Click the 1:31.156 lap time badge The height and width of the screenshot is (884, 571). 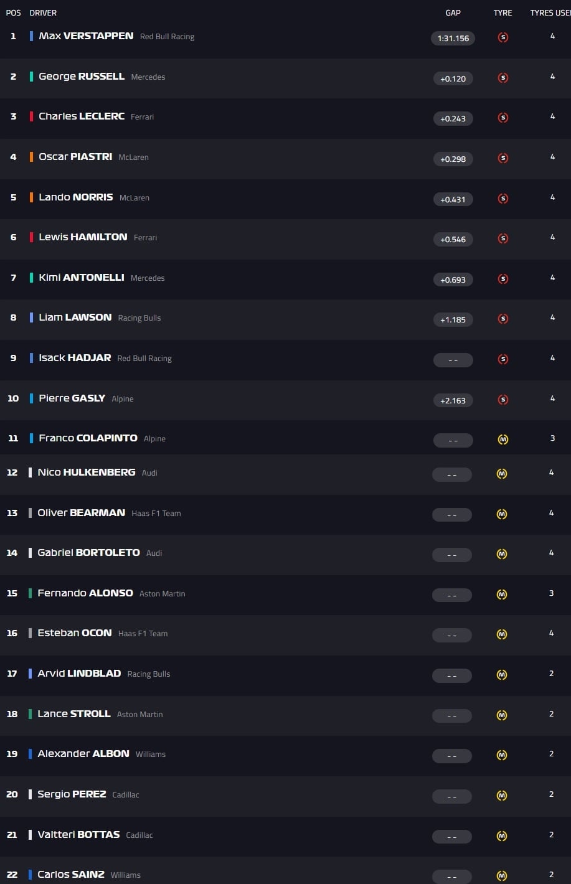453,38
